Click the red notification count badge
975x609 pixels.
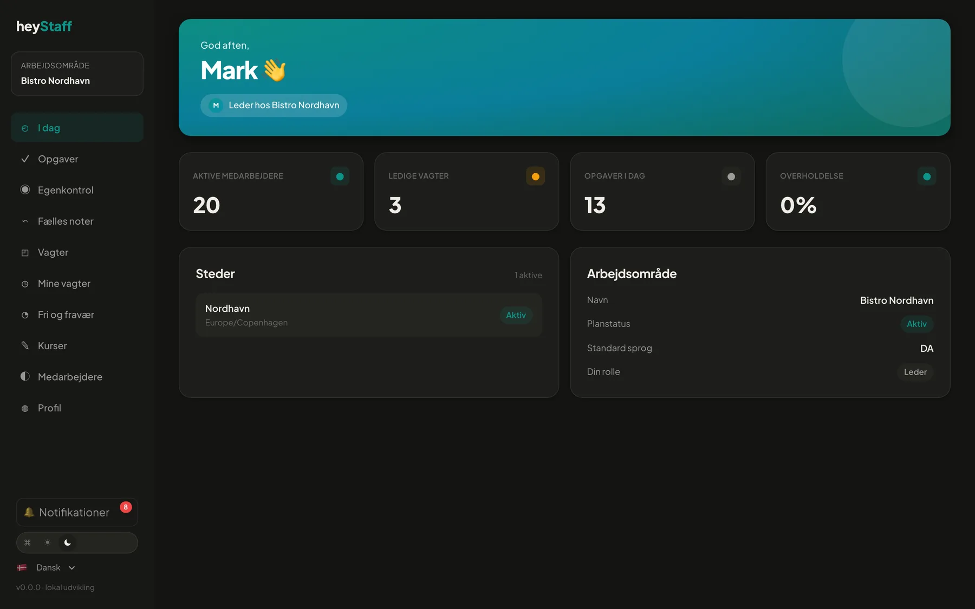click(126, 507)
